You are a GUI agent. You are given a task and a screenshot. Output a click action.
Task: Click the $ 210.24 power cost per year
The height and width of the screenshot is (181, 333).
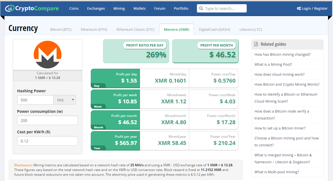[225, 143]
